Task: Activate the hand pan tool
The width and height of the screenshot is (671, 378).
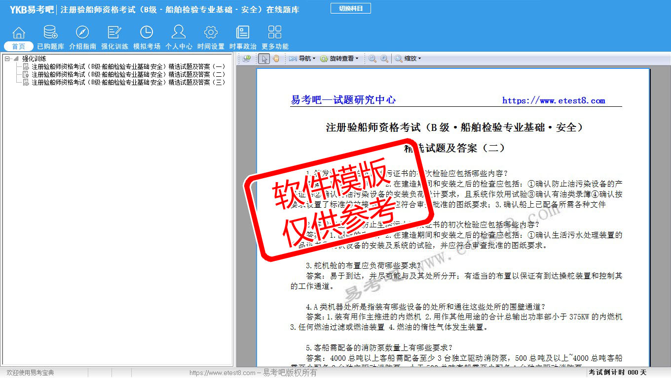Action: coord(276,59)
